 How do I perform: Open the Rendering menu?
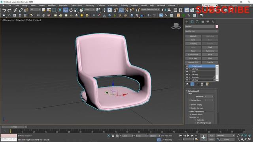click(90, 6)
